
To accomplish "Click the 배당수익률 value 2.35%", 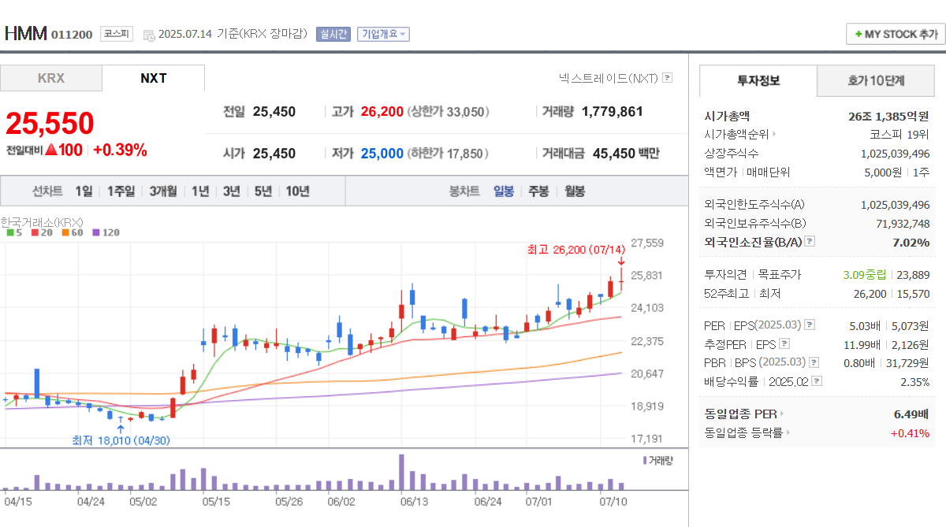I will click(x=915, y=381).
